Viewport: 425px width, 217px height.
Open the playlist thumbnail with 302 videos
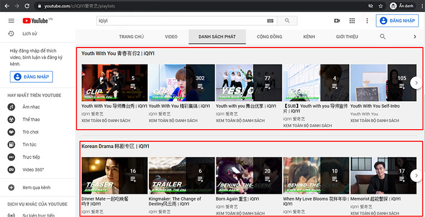click(182, 82)
